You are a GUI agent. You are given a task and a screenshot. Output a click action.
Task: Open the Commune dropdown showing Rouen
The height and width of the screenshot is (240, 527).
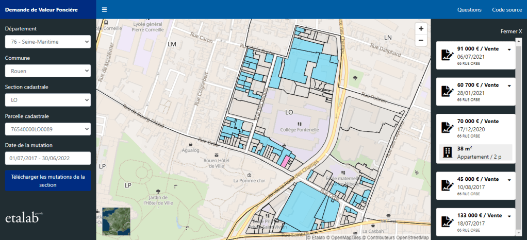pyautogui.click(x=47, y=71)
